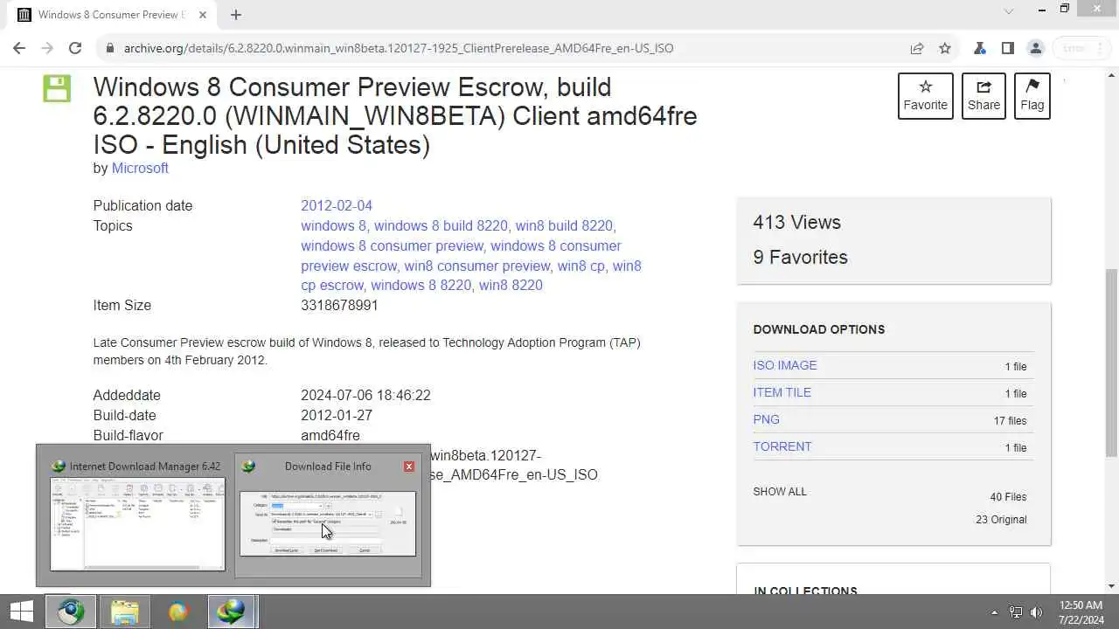Viewport: 1119px width, 629px height.
Task: Click the Build-flavor value amd64fre
Action: pos(330,435)
